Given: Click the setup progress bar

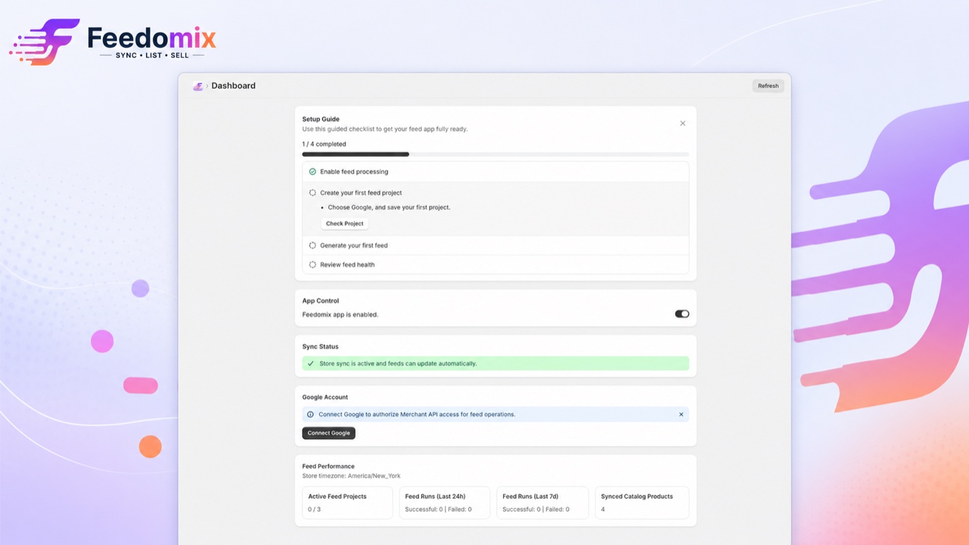Looking at the screenshot, I should [495, 154].
